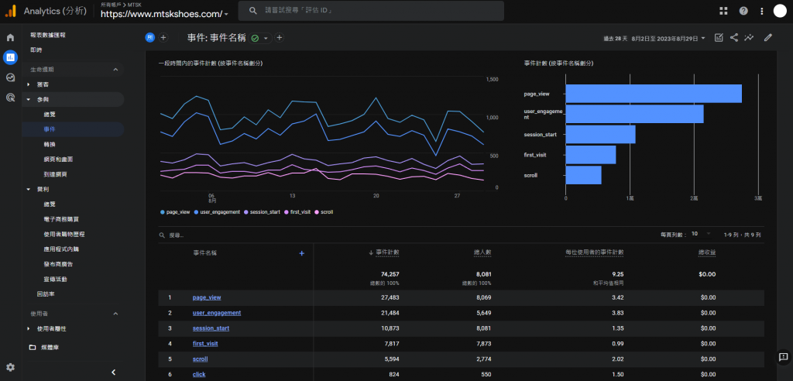Open the first_visit link in the table
Screen dimensions: 793x381
(205, 344)
